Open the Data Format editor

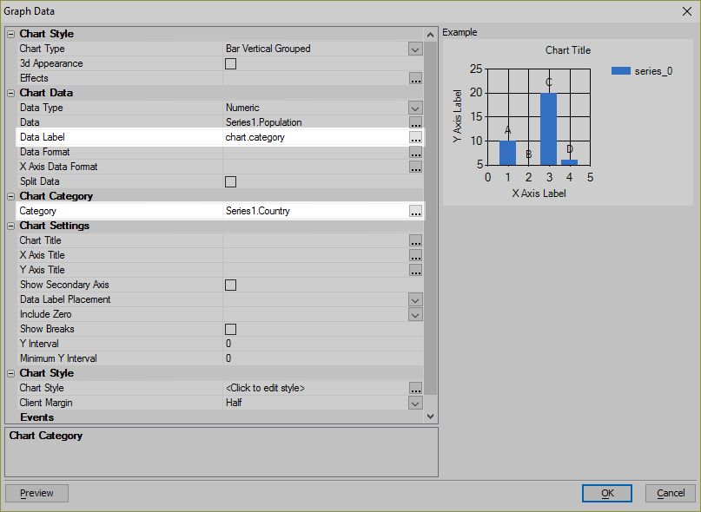point(415,152)
